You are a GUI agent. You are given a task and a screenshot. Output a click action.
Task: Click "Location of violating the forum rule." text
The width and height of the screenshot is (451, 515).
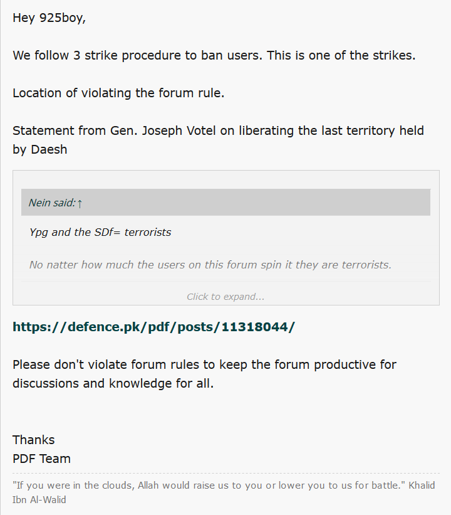118,93
